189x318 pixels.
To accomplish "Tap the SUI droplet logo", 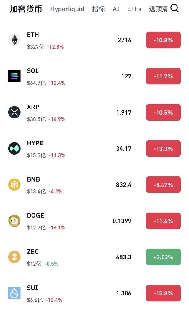I will tap(14, 293).
